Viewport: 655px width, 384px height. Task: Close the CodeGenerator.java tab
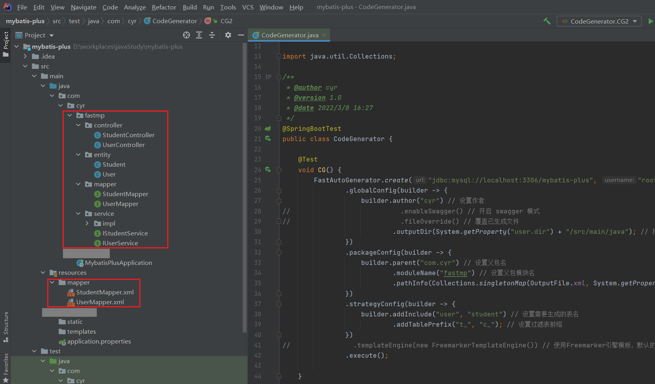point(324,35)
